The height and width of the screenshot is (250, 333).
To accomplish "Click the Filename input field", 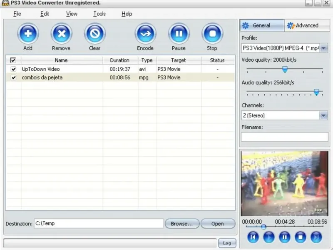I will 285,137.
